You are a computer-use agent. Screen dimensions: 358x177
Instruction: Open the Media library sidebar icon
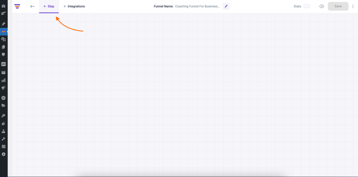coord(3,39)
